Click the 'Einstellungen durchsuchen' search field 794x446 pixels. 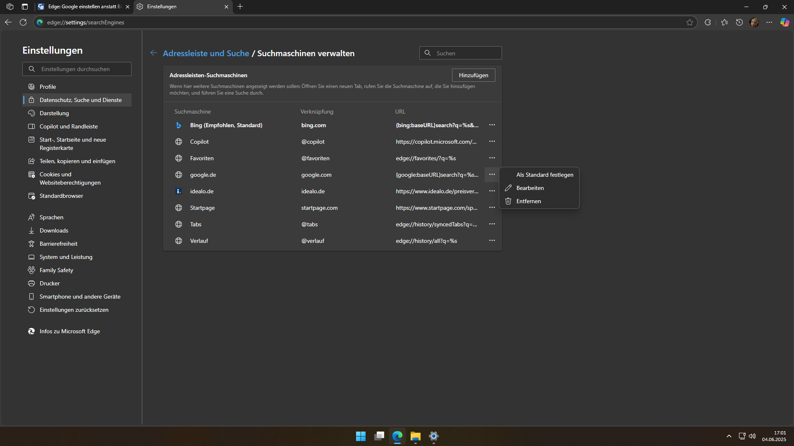(x=77, y=69)
